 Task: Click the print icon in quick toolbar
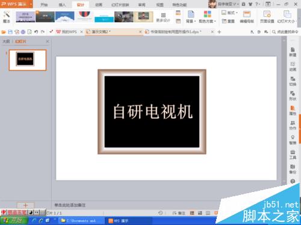(x=23, y=32)
